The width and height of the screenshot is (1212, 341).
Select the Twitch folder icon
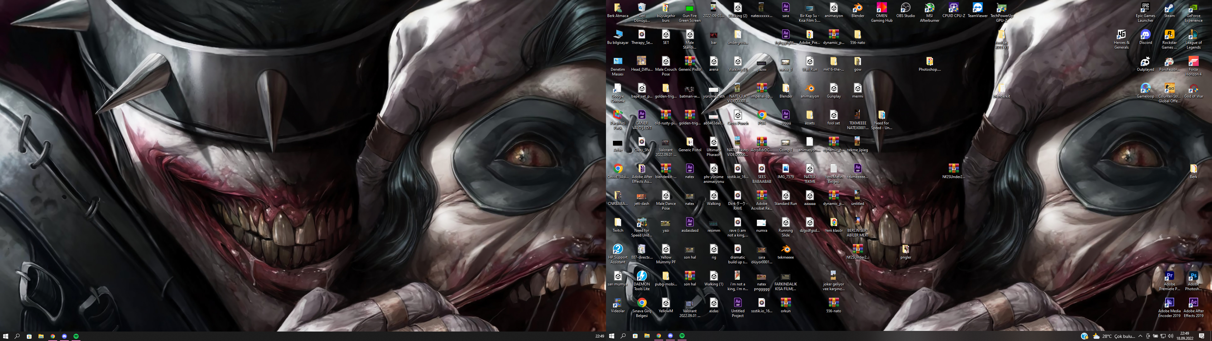click(617, 225)
